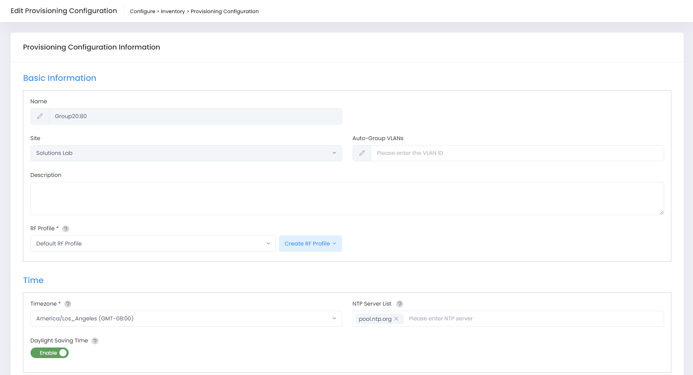
Task: Click the Name field containing Group20:80
Action: click(x=195, y=116)
